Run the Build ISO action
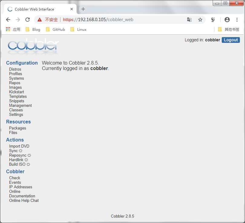Viewport: 245px width, 223px height. [x=20, y=164]
